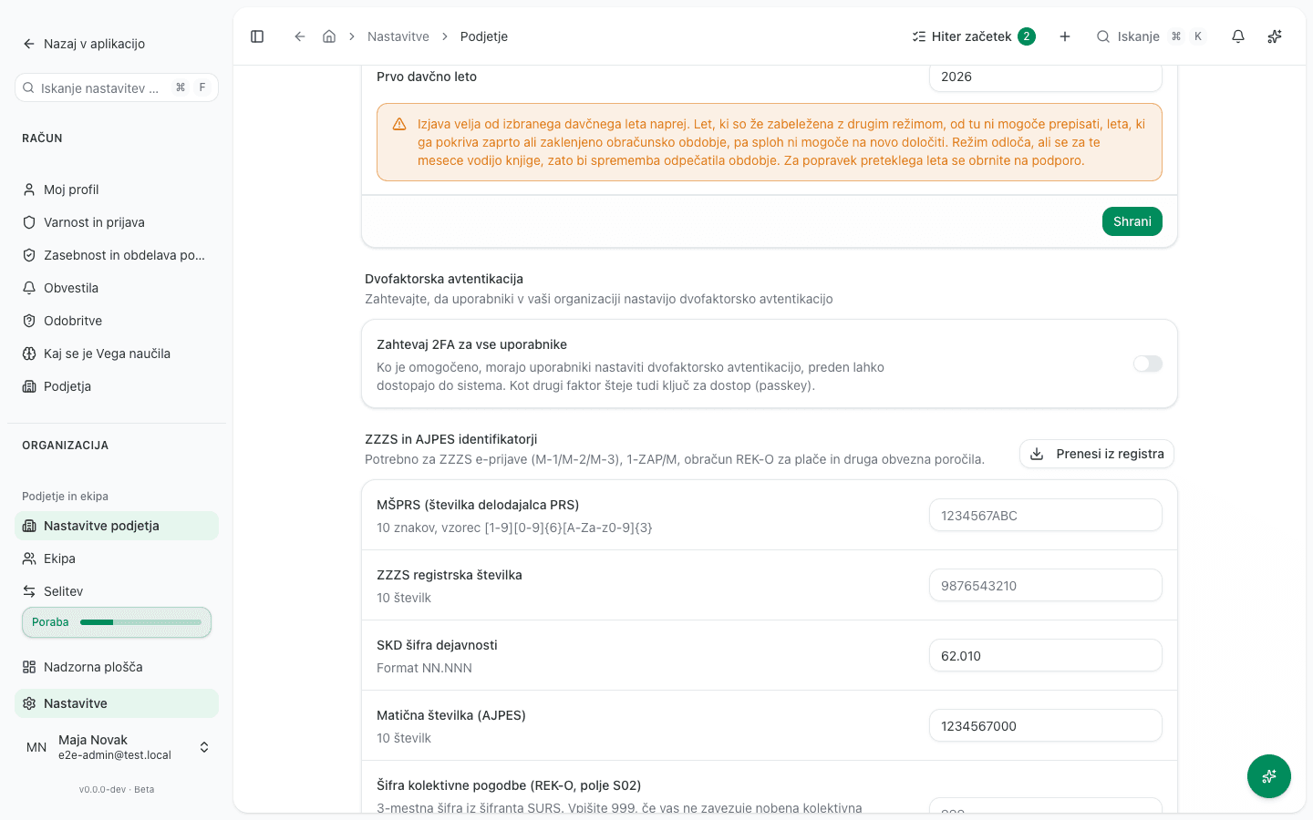
Task: Click Nastavitve at sidebar bottom
Action: (x=117, y=703)
